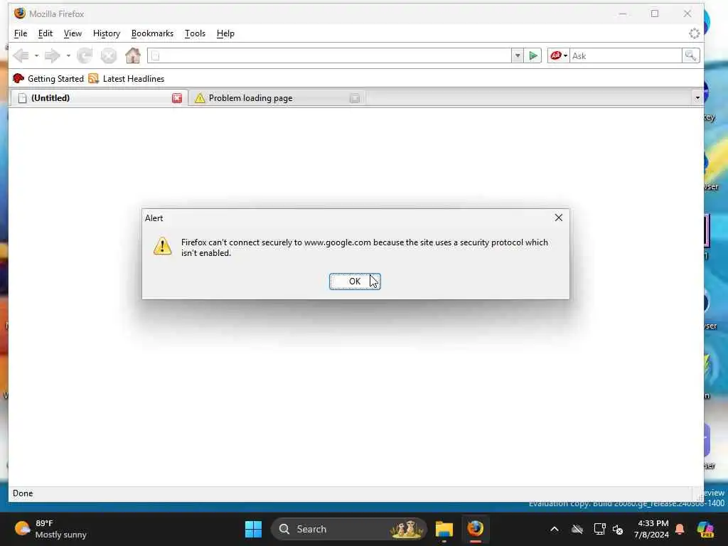Click the Ask search input field

pos(626,55)
